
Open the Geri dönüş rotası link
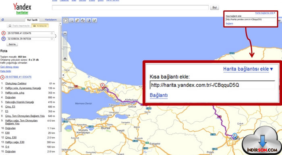[x=10, y=67]
